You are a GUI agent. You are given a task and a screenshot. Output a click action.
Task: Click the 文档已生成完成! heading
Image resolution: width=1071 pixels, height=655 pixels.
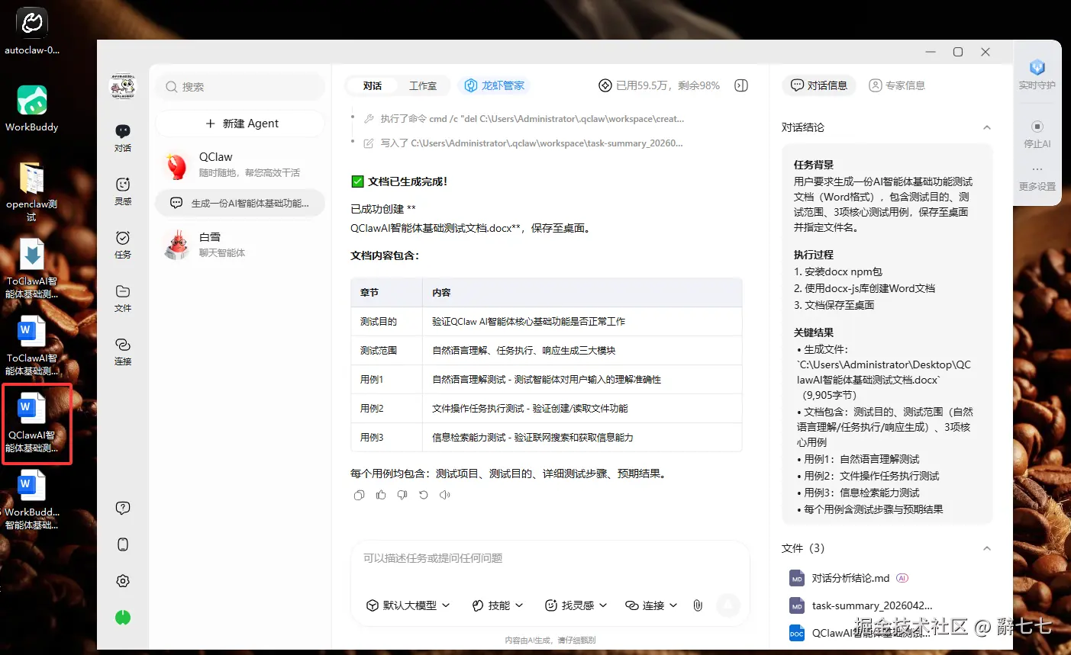[x=399, y=181]
